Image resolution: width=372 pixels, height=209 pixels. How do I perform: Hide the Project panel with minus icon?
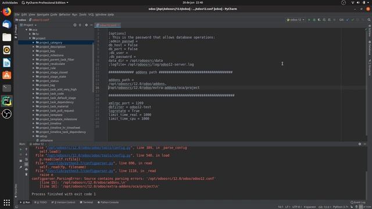(x=91, y=25)
